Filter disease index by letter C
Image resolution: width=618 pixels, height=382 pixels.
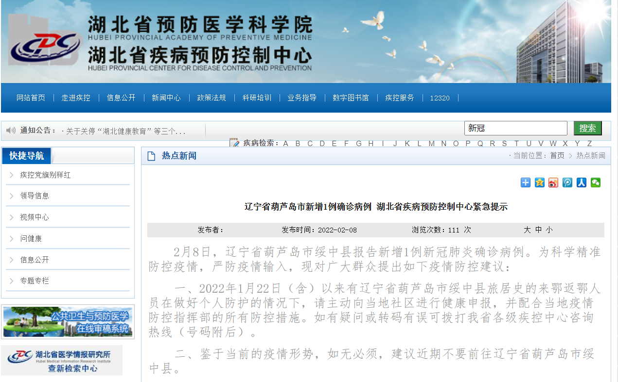coord(310,143)
